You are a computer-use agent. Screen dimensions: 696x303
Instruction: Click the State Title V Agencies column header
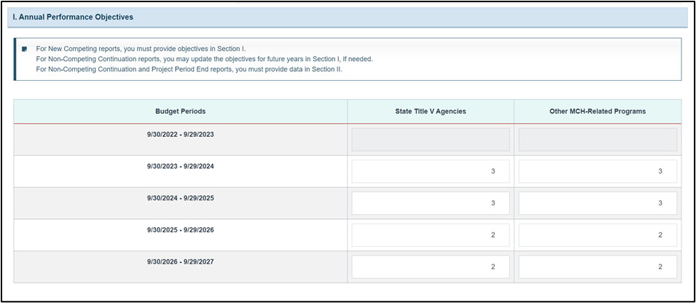tap(431, 111)
